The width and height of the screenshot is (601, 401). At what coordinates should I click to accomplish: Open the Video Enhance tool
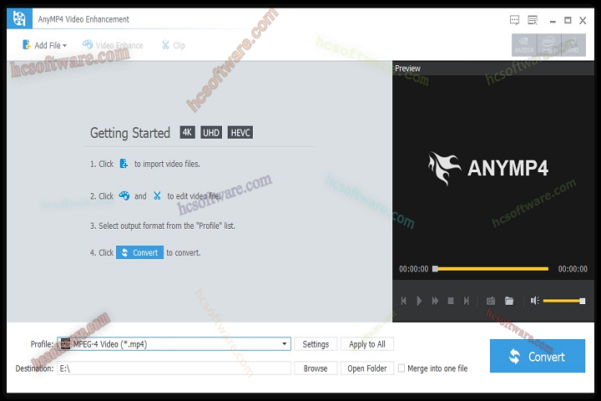pyautogui.click(x=113, y=45)
